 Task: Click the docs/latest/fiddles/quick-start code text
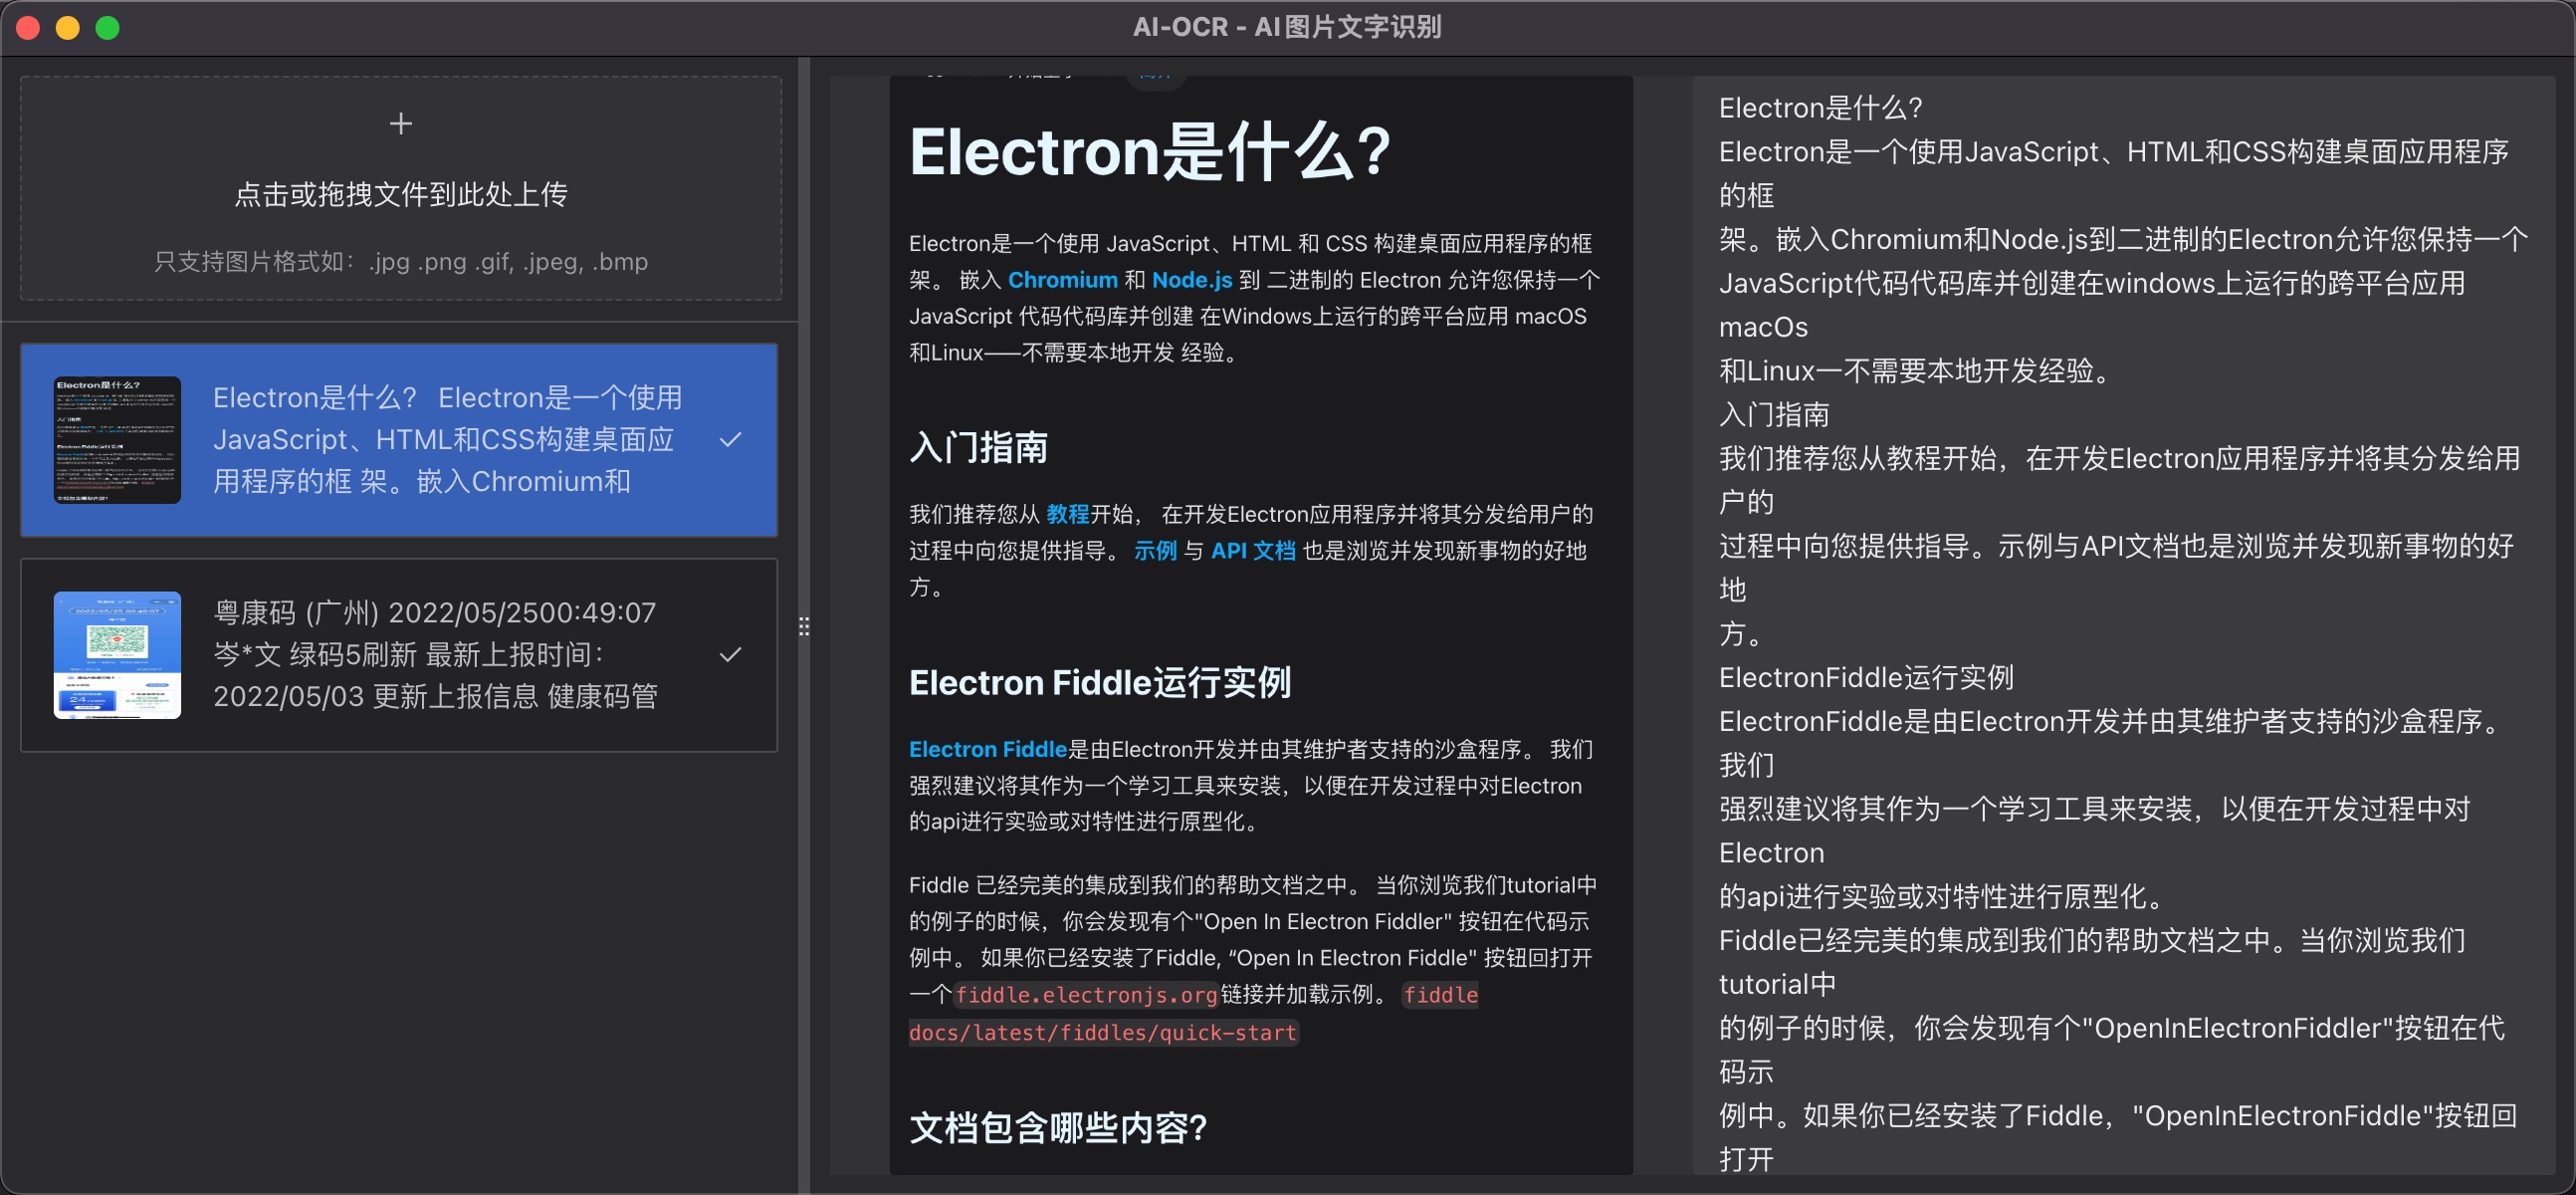pos(1103,1032)
